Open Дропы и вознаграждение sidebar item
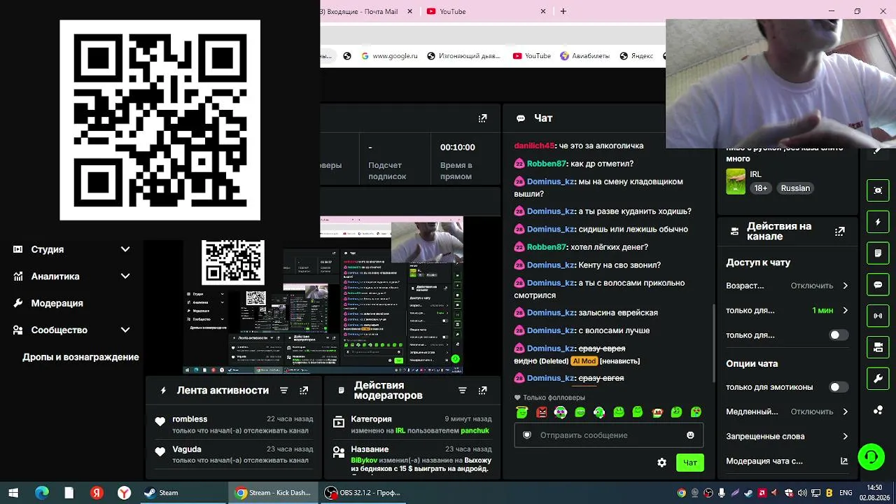 pyautogui.click(x=80, y=357)
